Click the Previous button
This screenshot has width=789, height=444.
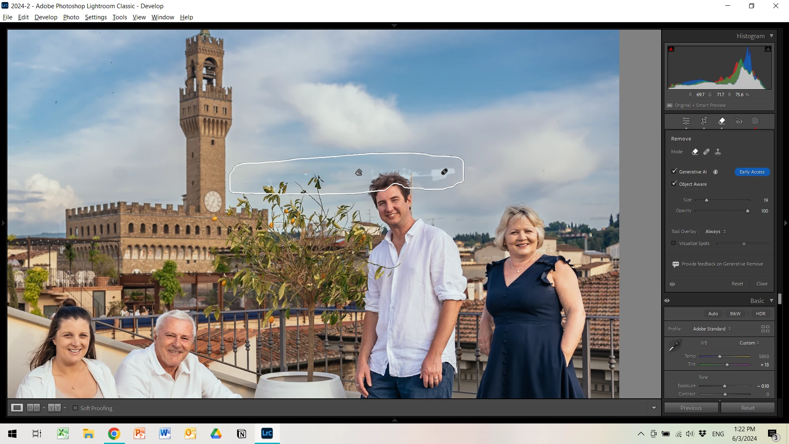point(691,408)
